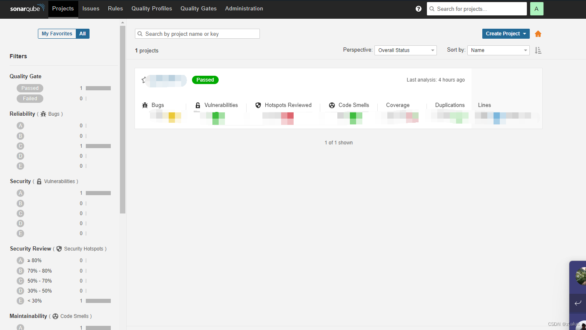Image resolution: width=586 pixels, height=330 pixels.
Task: Click the magnifier icon in top search bar
Action: pos(432,9)
